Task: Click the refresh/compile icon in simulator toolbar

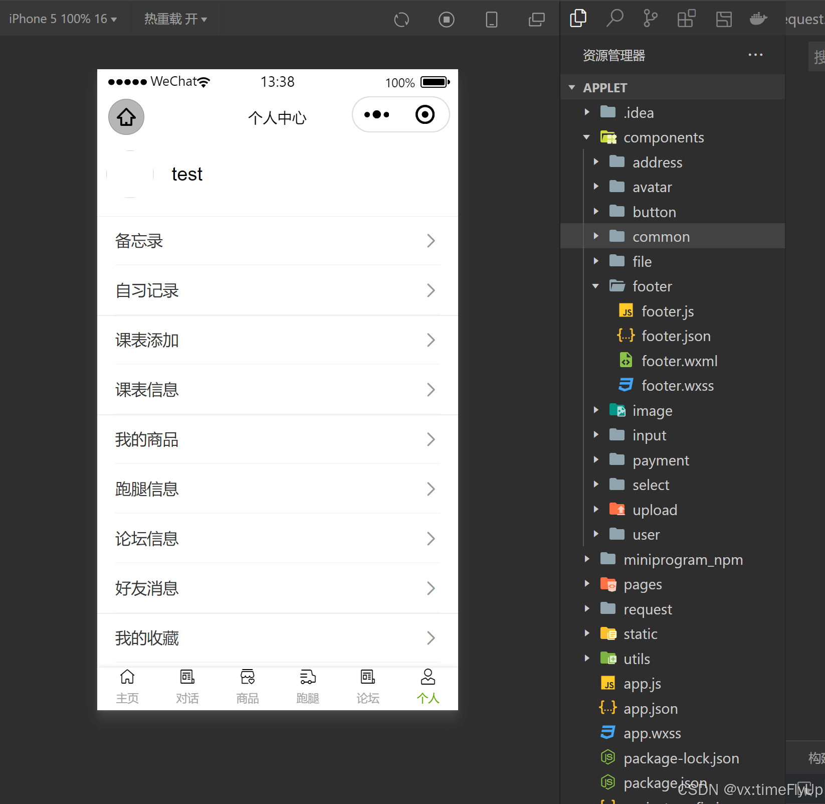Action: click(401, 20)
